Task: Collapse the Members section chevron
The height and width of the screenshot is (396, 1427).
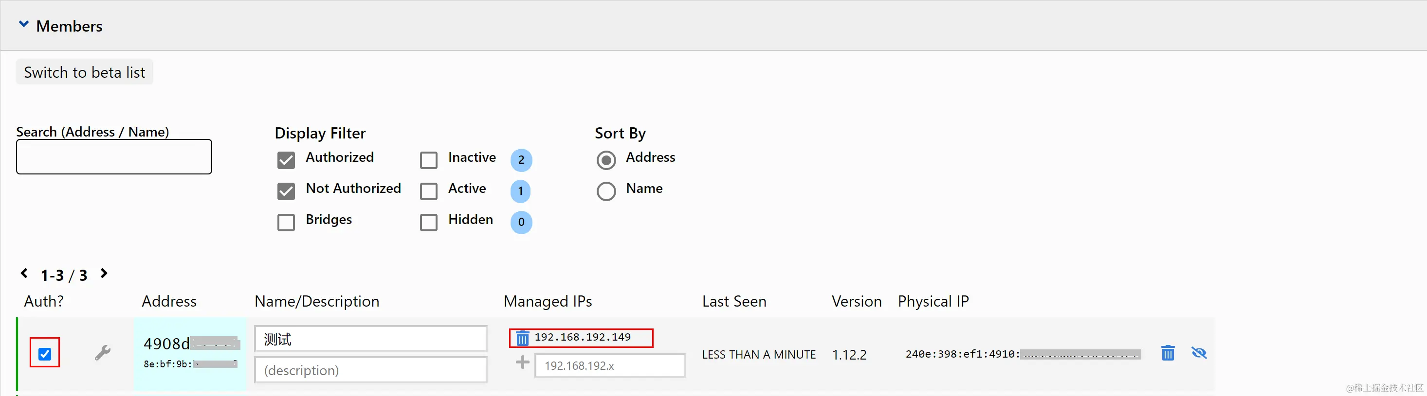Action: [x=24, y=24]
